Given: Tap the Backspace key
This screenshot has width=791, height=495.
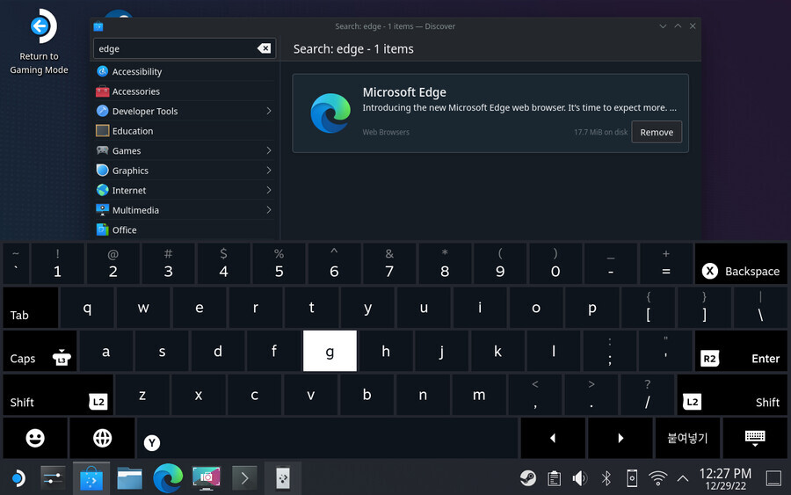Looking at the screenshot, I should 741,264.
